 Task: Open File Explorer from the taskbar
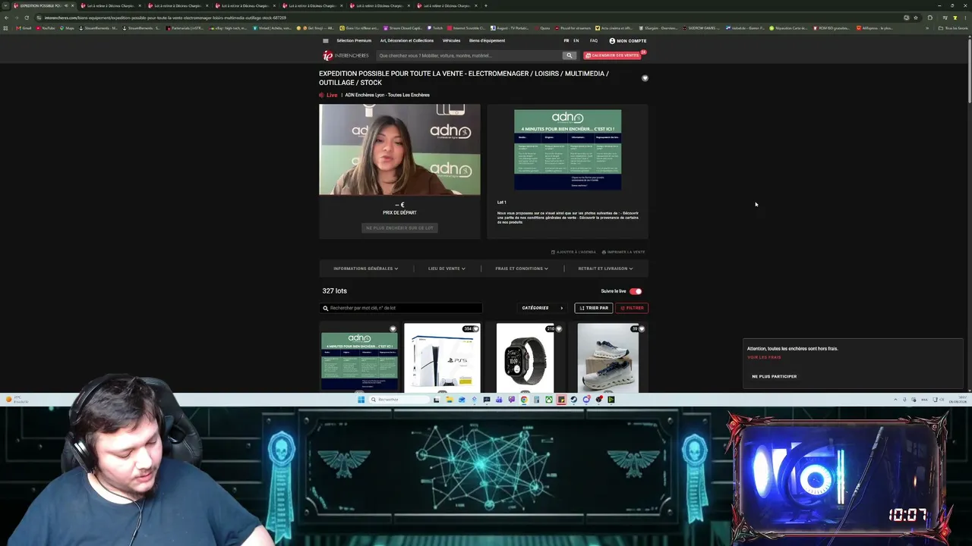pos(449,400)
